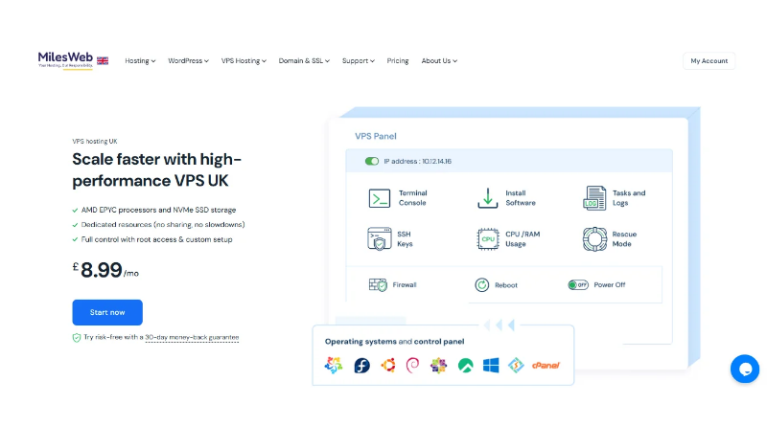Click the Start now button

(107, 312)
